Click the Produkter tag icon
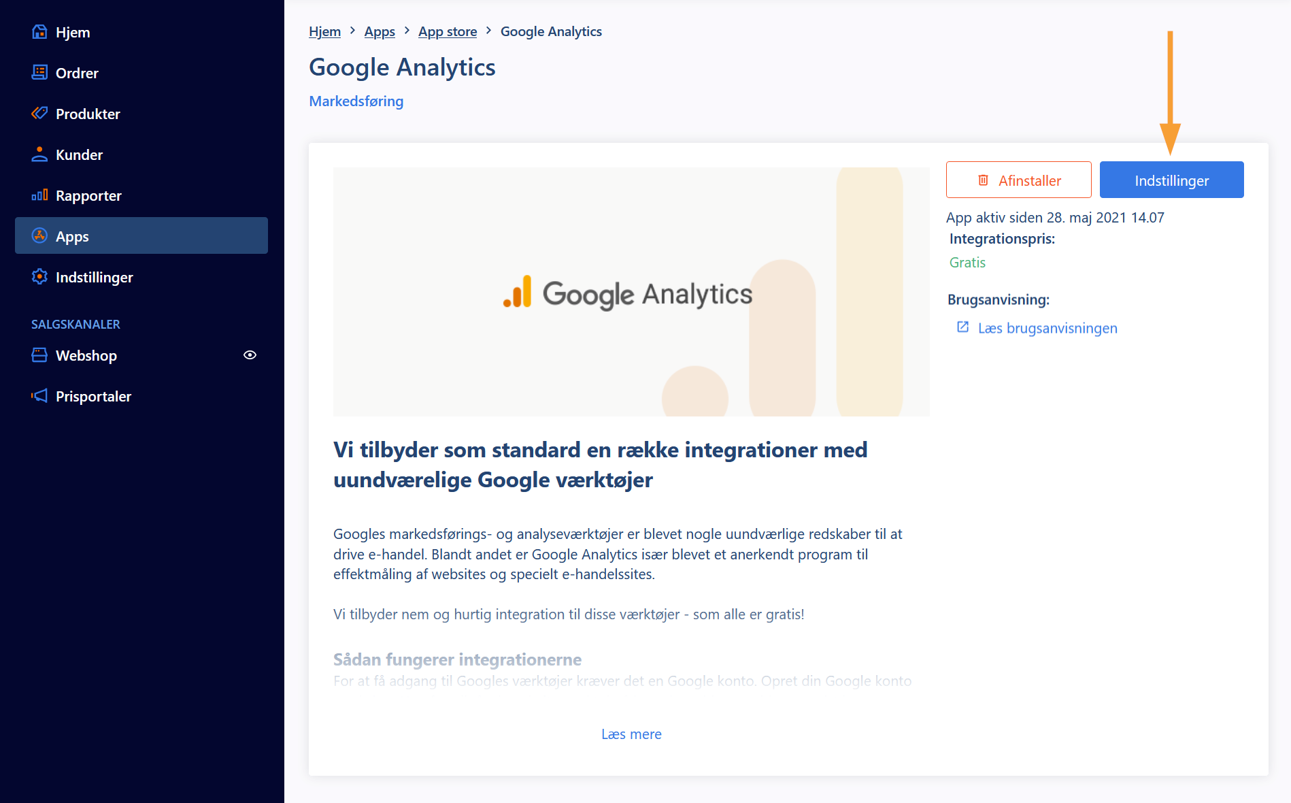This screenshot has height=803, width=1291. (x=39, y=113)
